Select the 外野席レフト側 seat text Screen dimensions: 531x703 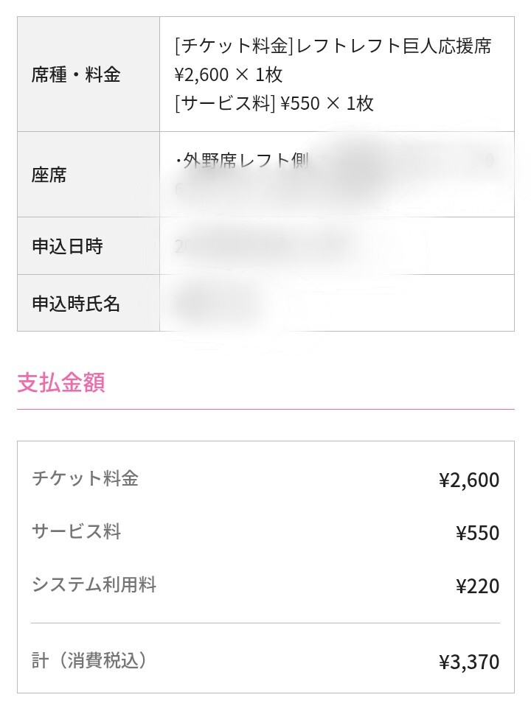[243, 161]
